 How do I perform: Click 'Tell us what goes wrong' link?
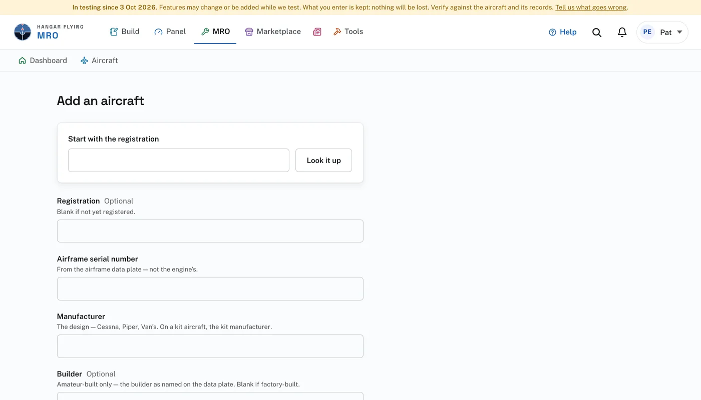[591, 7]
